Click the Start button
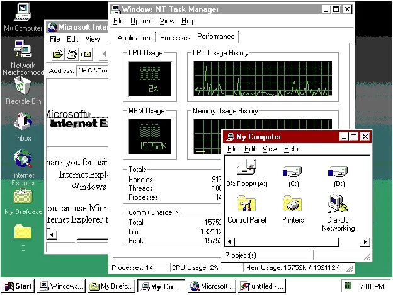This screenshot has width=393, height=295. point(18,286)
